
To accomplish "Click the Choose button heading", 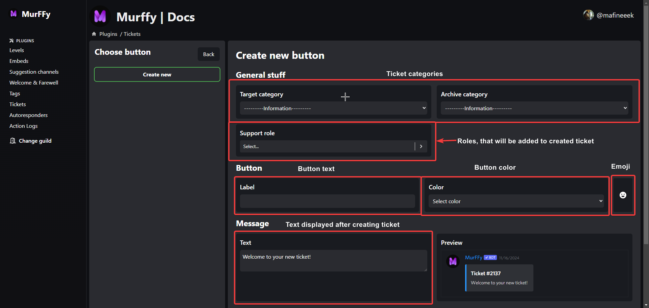I will pyautogui.click(x=123, y=52).
